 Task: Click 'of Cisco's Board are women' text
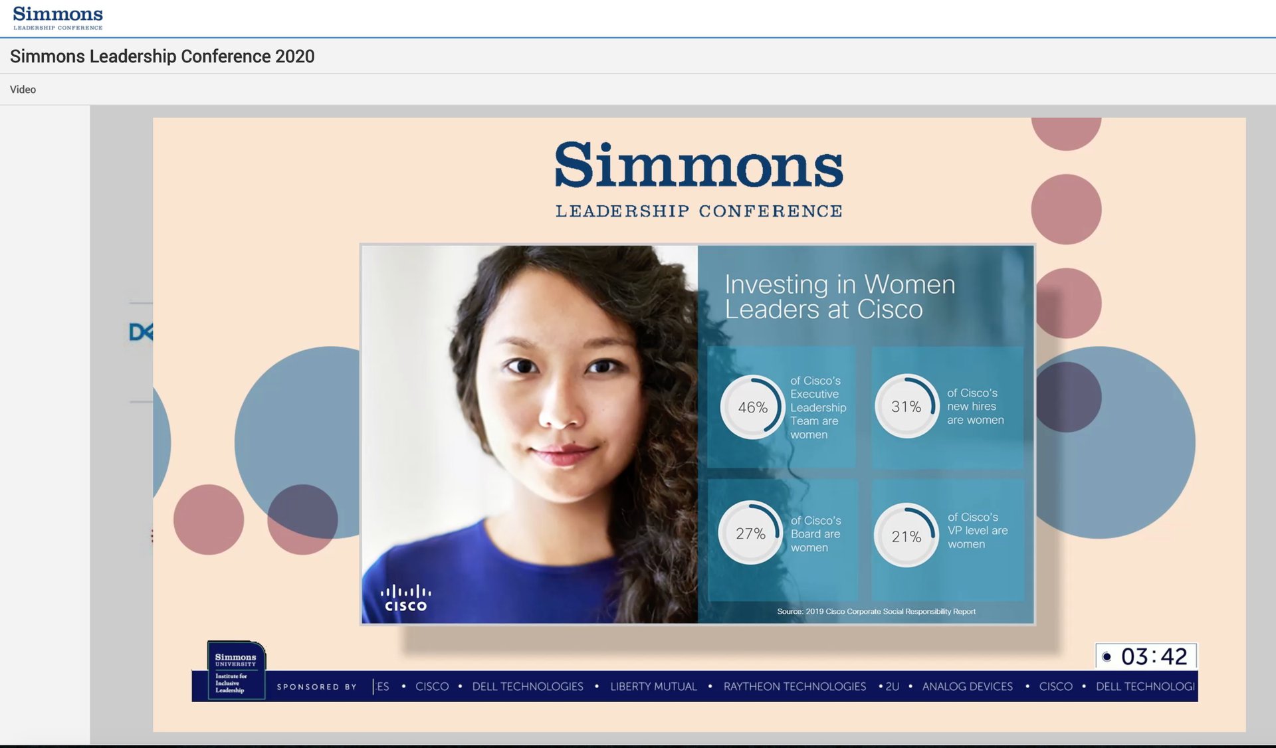815,534
